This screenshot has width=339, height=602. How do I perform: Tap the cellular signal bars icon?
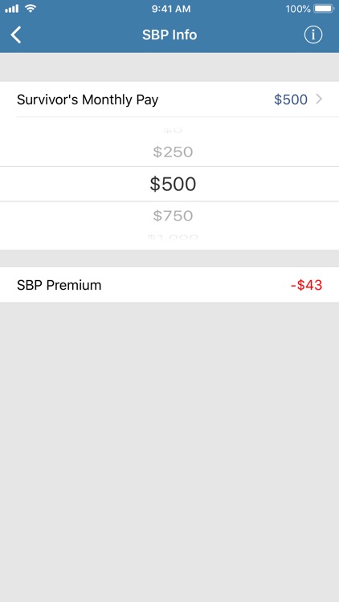point(12,9)
